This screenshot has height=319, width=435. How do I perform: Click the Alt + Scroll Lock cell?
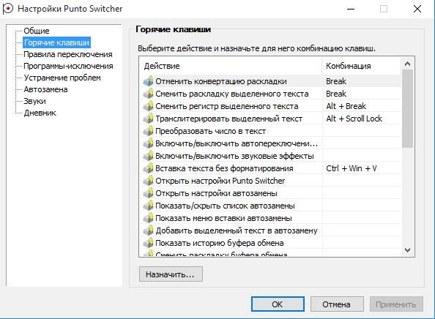click(362, 119)
